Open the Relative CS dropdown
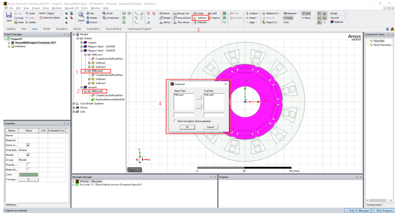This screenshot has width=396, height=213. [x=279, y=13]
